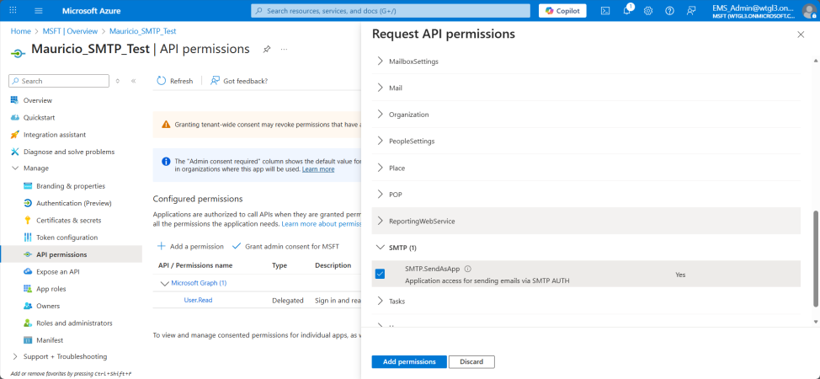Viewport: 820px width, 379px height.
Task: Open the notifications bell icon
Action: (627, 11)
